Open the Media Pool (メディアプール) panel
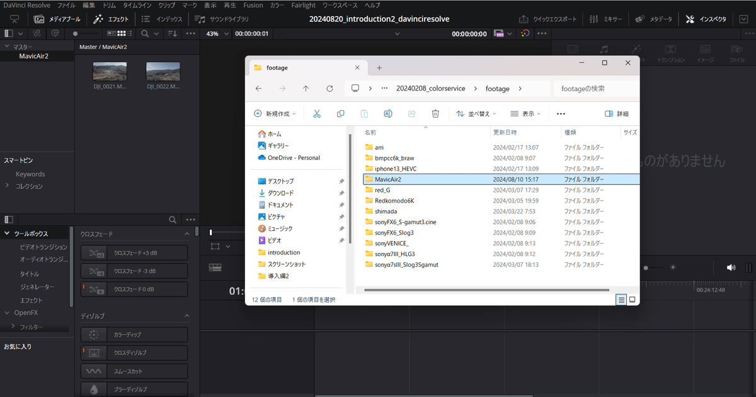Viewport: 756px width, 397px height. (x=57, y=19)
